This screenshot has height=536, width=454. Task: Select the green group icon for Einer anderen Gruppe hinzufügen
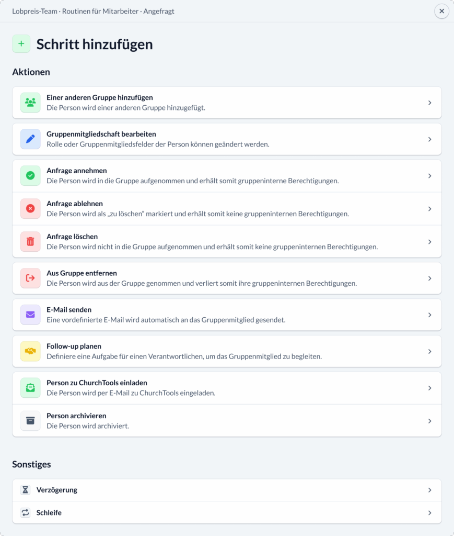(x=30, y=103)
